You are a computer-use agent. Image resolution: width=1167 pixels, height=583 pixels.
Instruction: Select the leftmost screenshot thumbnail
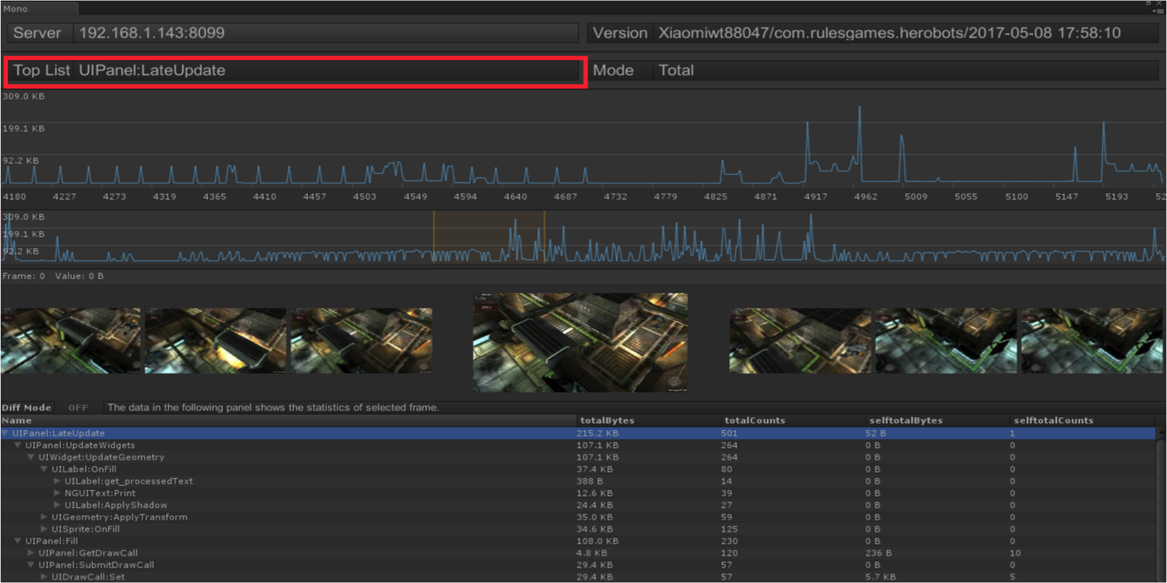pos(71,340)
